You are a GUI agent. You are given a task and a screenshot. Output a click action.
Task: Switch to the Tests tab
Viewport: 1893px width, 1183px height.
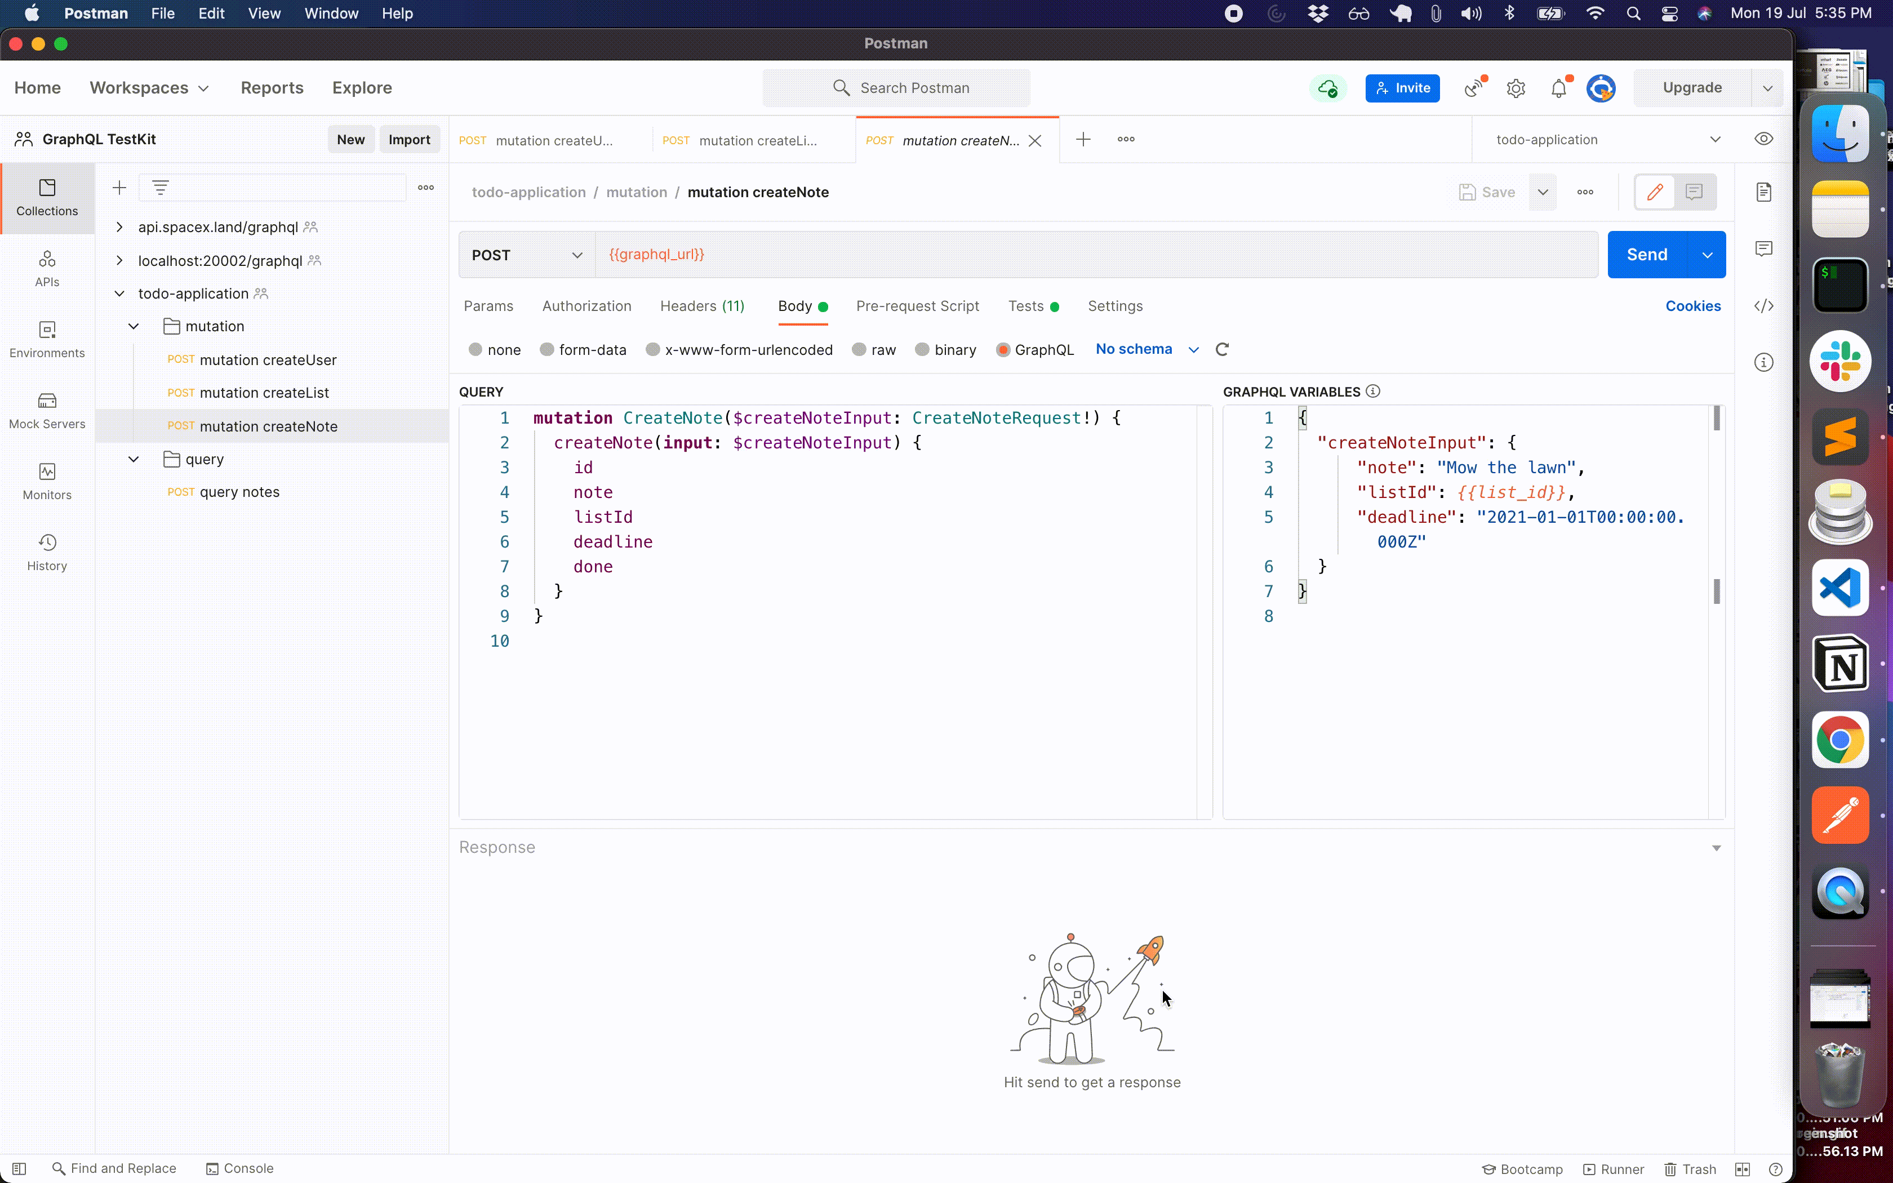1033,306
